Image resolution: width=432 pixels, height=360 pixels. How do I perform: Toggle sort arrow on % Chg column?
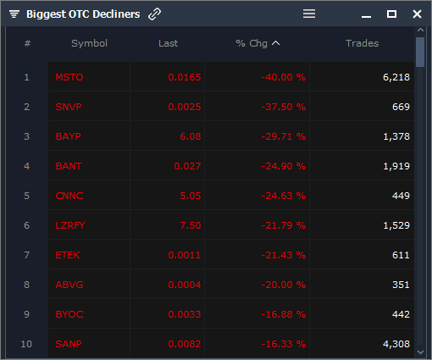[275, 43]
